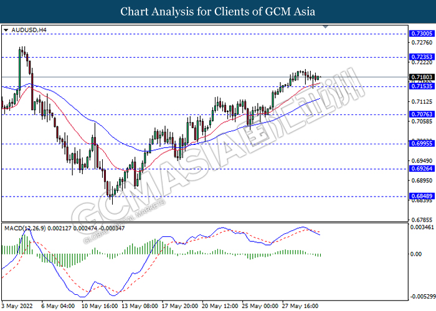
Task: Click the 25 May 00:00 time label
Action: pos(260,306)
